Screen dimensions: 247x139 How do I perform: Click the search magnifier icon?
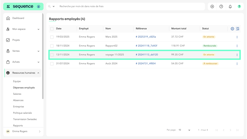[x=49, y=6]
